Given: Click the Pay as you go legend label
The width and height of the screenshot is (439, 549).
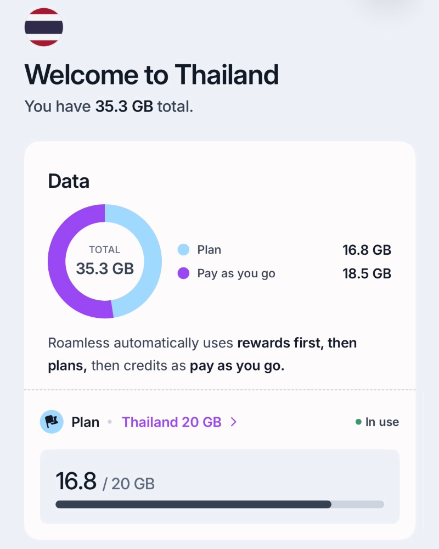Looking at the screenshot, I should point(236,273).
